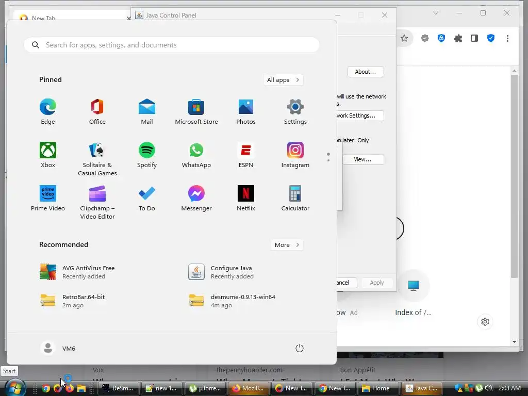Click the browser vertical scrollbar
The height and width of the screenshot is (396, 528).
pos(514,175)
